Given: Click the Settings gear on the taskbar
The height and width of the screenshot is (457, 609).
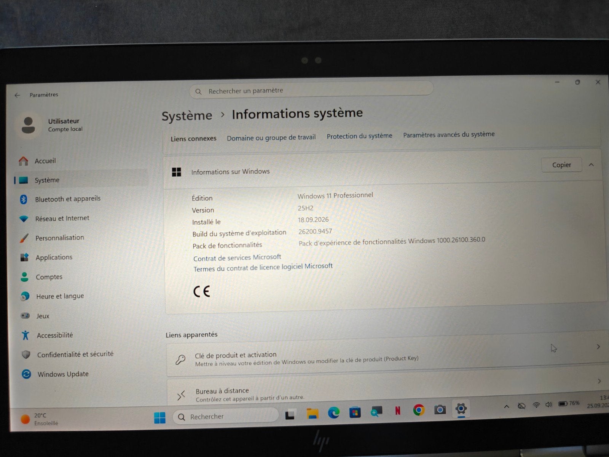Looking at the screenshot, I should [461, 409].
